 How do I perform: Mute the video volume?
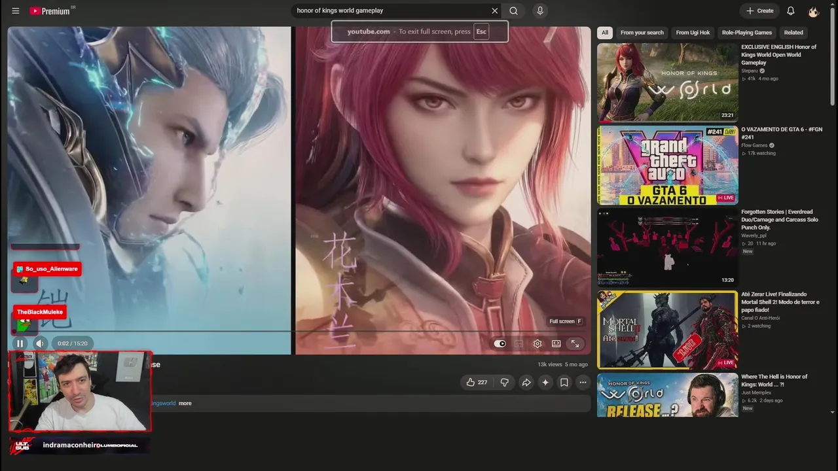(x=40, y=343)
